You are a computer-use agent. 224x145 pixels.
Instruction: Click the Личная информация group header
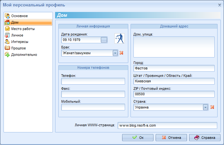[x=93, y=26]
